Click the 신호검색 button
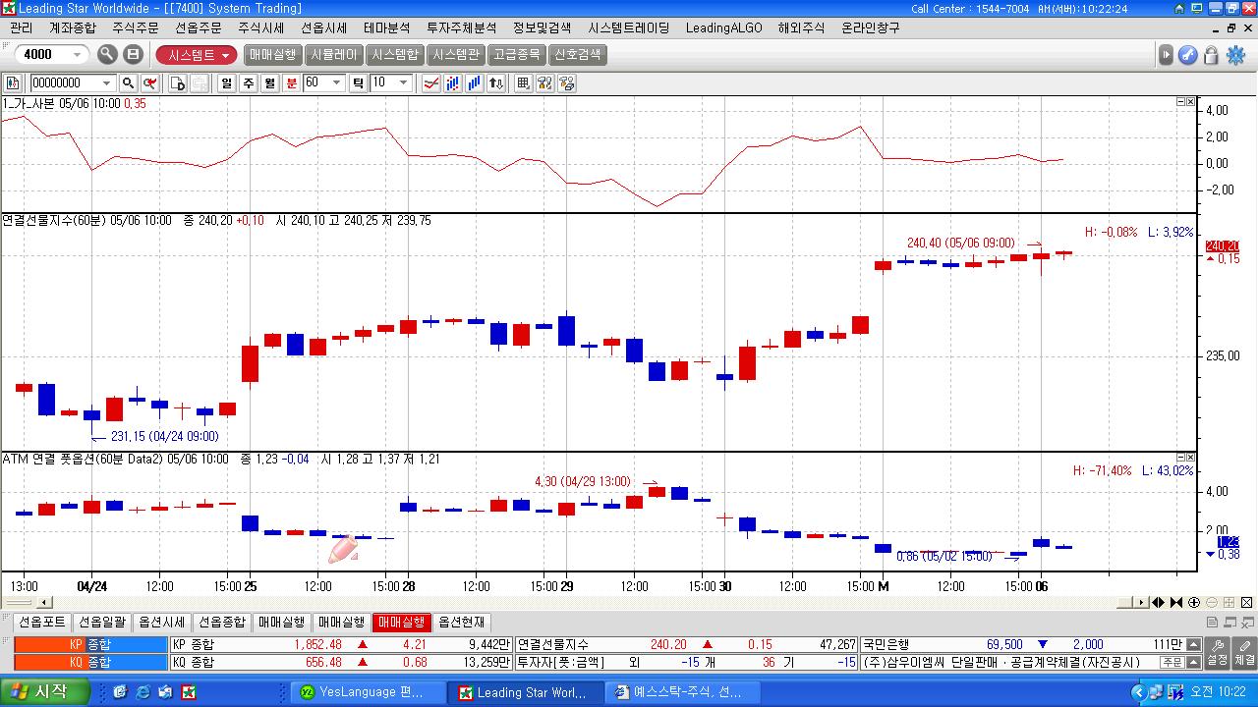This screenshot has width=1258, height=707. 577,55
